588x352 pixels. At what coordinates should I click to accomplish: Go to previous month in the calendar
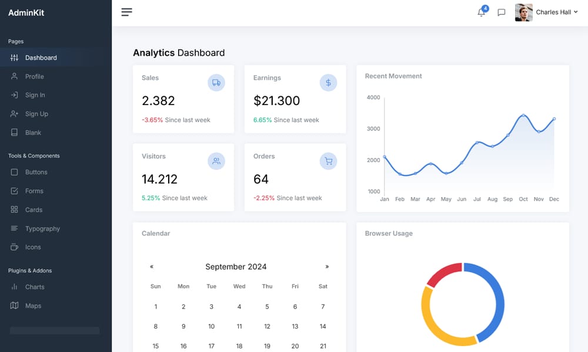click(151, 266)
